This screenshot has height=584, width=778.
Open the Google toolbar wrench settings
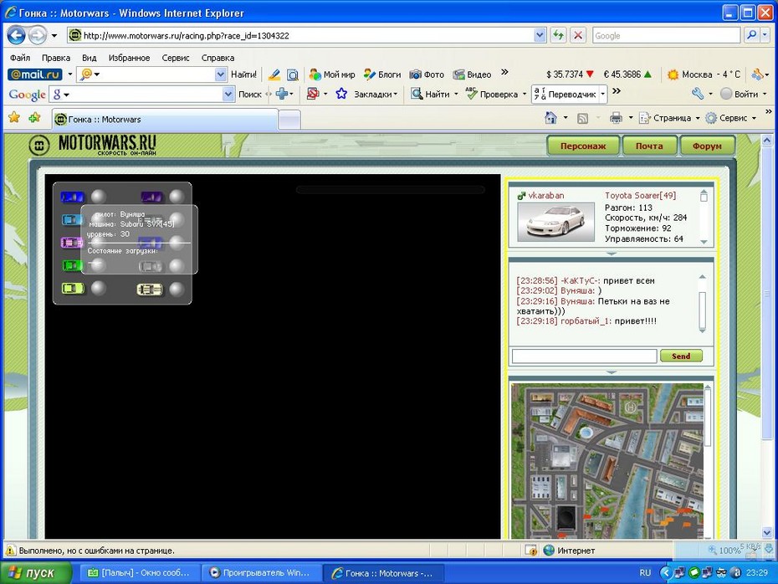point(698,94)
